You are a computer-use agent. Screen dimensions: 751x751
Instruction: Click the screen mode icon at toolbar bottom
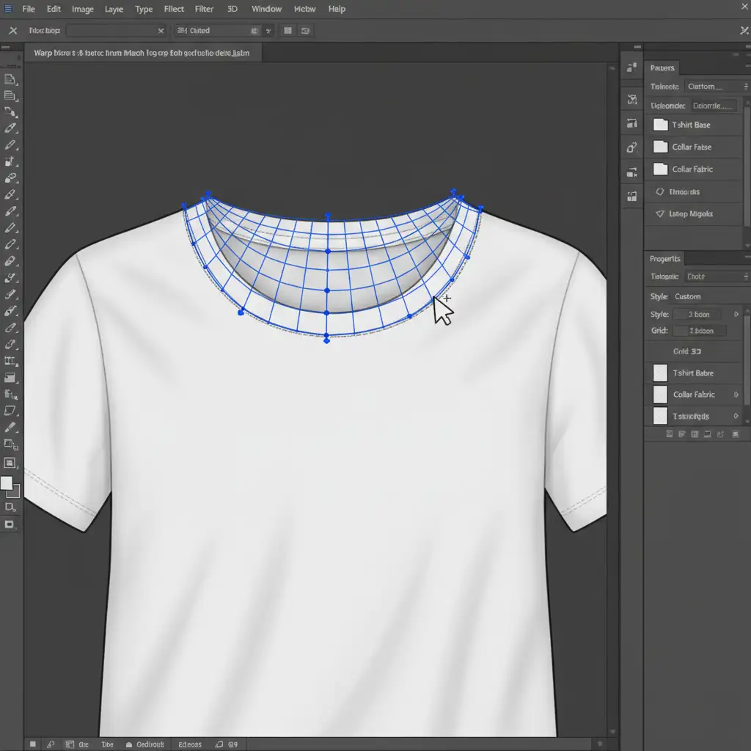10,524
